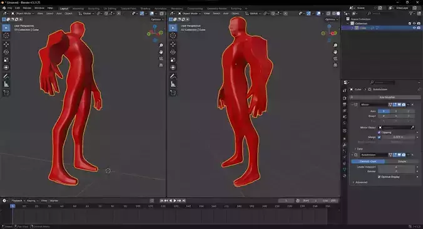
Task: Open the Material properties tab
Action: (x=345, y=176)
